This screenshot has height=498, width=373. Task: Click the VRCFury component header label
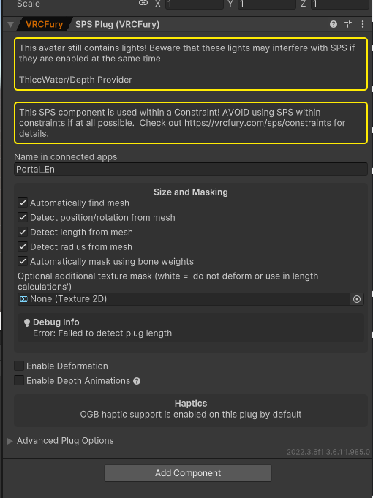click(44, 24)
